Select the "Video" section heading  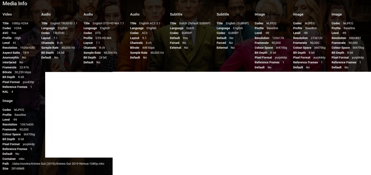point(7,15)
